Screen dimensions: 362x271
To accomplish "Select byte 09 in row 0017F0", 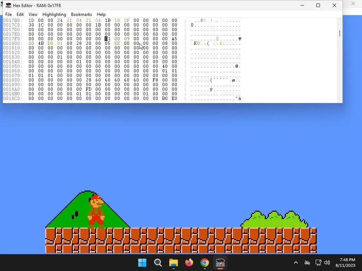I will pos(127,39).
